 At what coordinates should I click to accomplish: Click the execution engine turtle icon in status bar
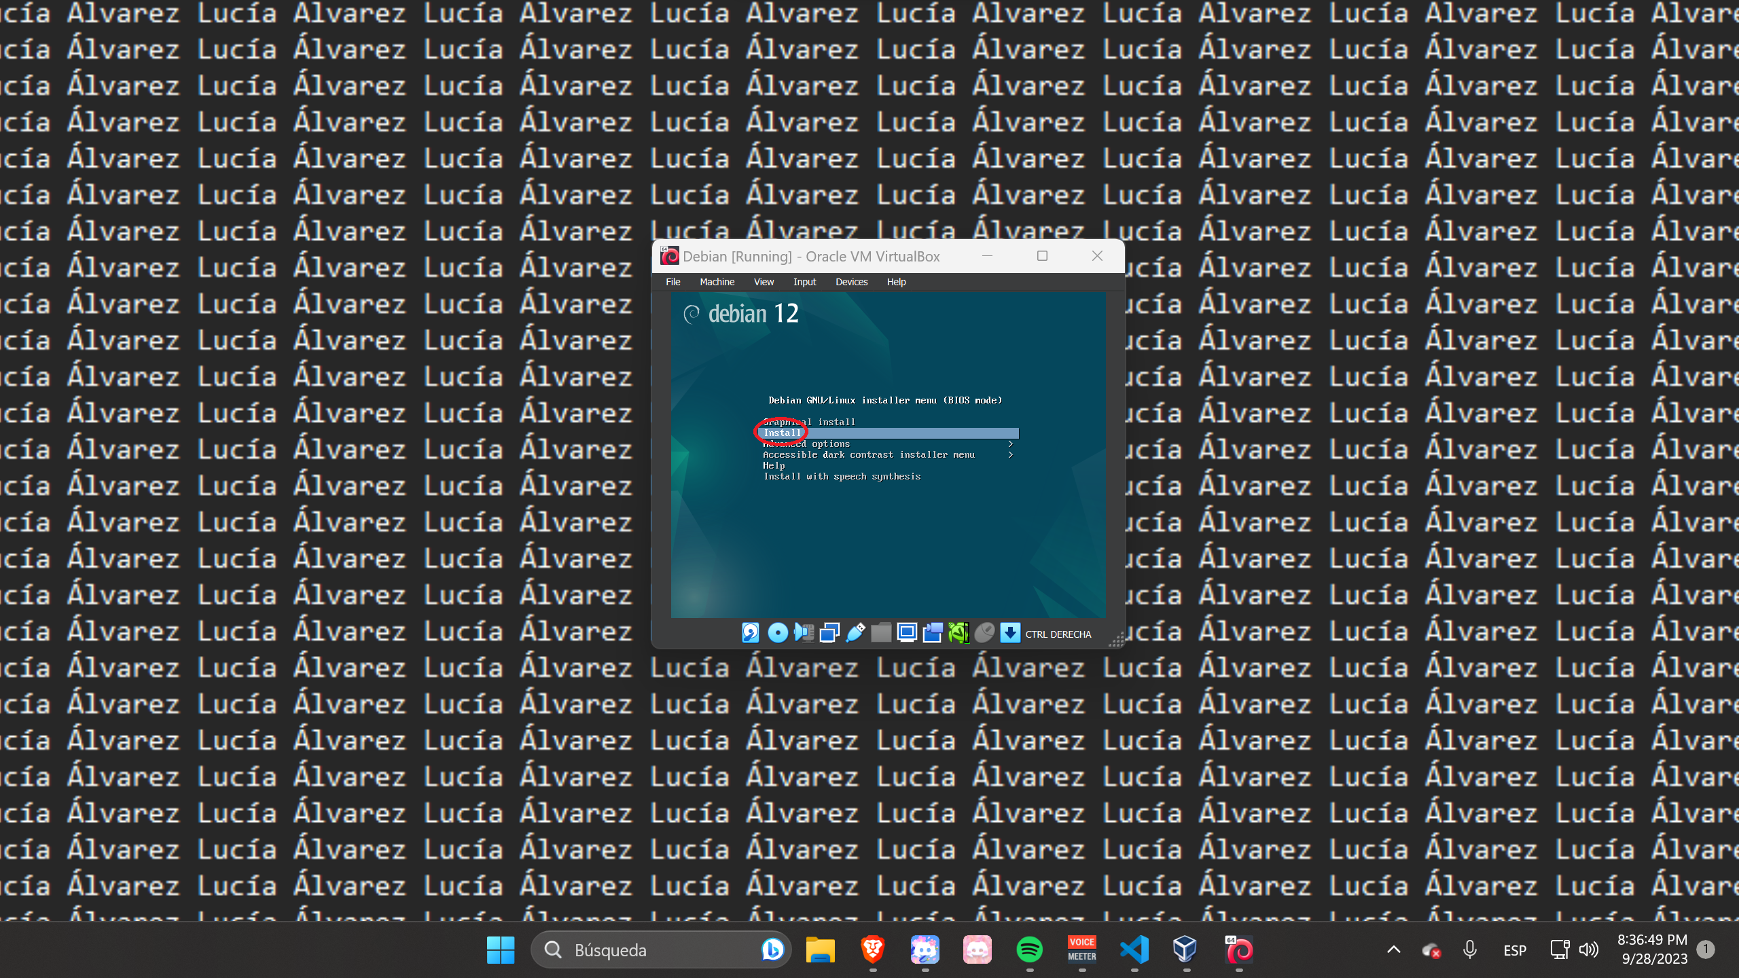tap(958, 634)
